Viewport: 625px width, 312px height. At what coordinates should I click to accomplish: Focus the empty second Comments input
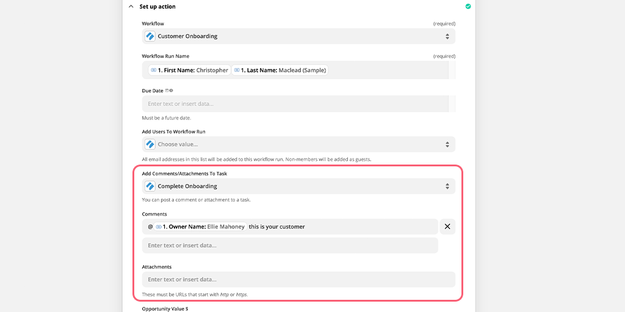pyautogui.click(x=290, y=246)
